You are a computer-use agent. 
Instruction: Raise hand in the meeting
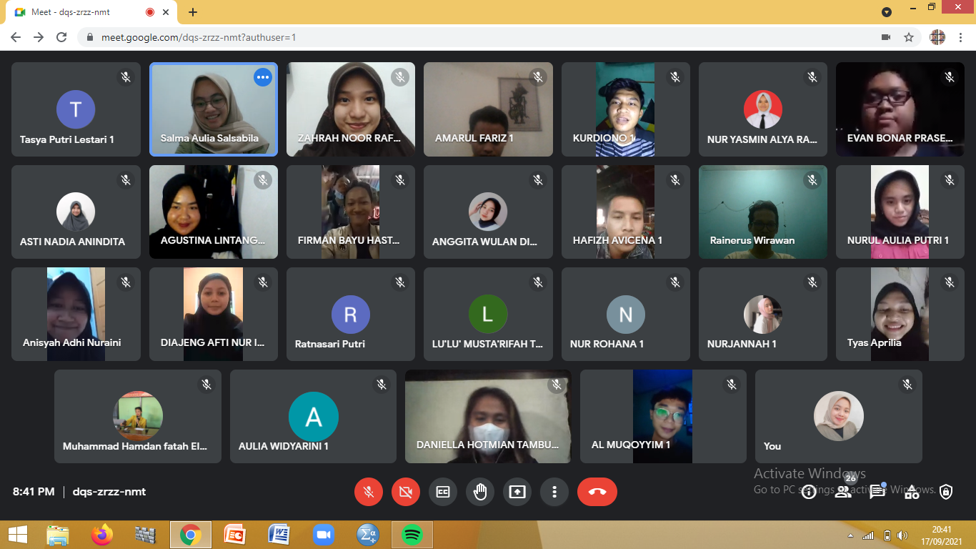pos(480,492)
